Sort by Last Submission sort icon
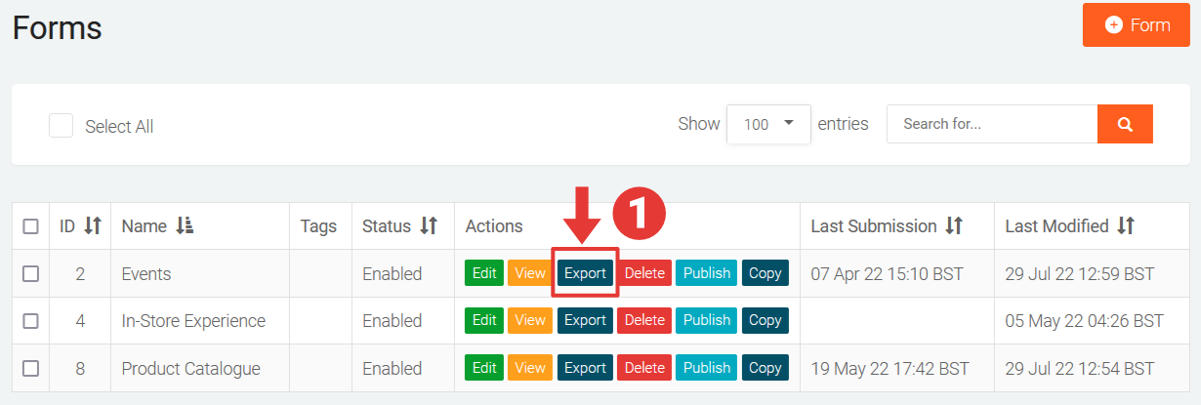 click(x=955, y=225)
